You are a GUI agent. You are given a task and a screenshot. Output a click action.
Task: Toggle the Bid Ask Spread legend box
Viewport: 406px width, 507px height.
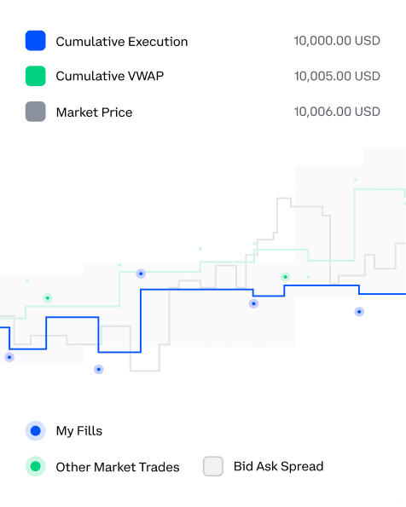tap(213, 466)
